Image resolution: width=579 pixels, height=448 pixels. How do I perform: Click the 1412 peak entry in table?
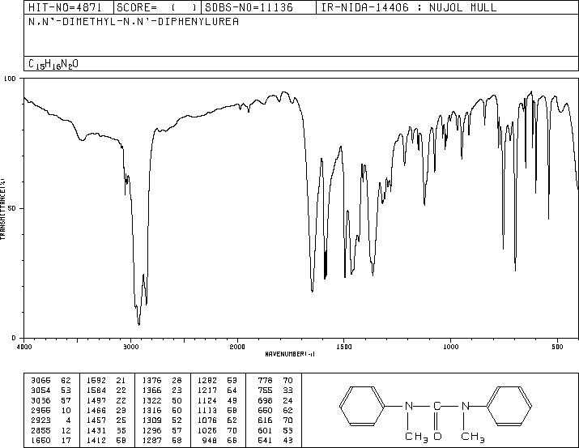(x=106, y=440)
